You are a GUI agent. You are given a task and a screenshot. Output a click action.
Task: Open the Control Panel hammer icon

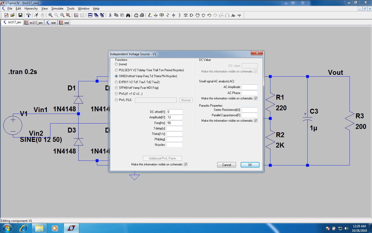click(28, 15)
